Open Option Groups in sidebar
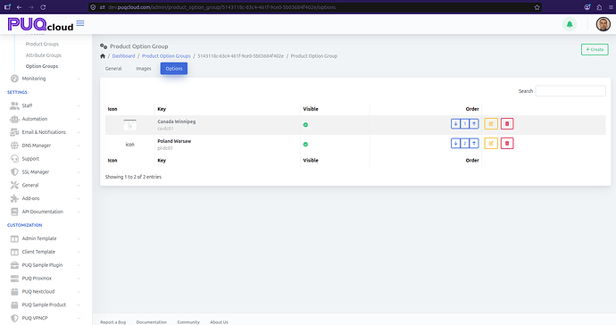 click(42, 66)
